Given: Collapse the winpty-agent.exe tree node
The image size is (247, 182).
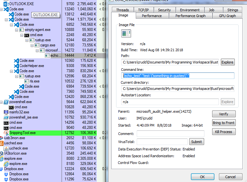Looking at the screenshot, I should coord(16,30).
